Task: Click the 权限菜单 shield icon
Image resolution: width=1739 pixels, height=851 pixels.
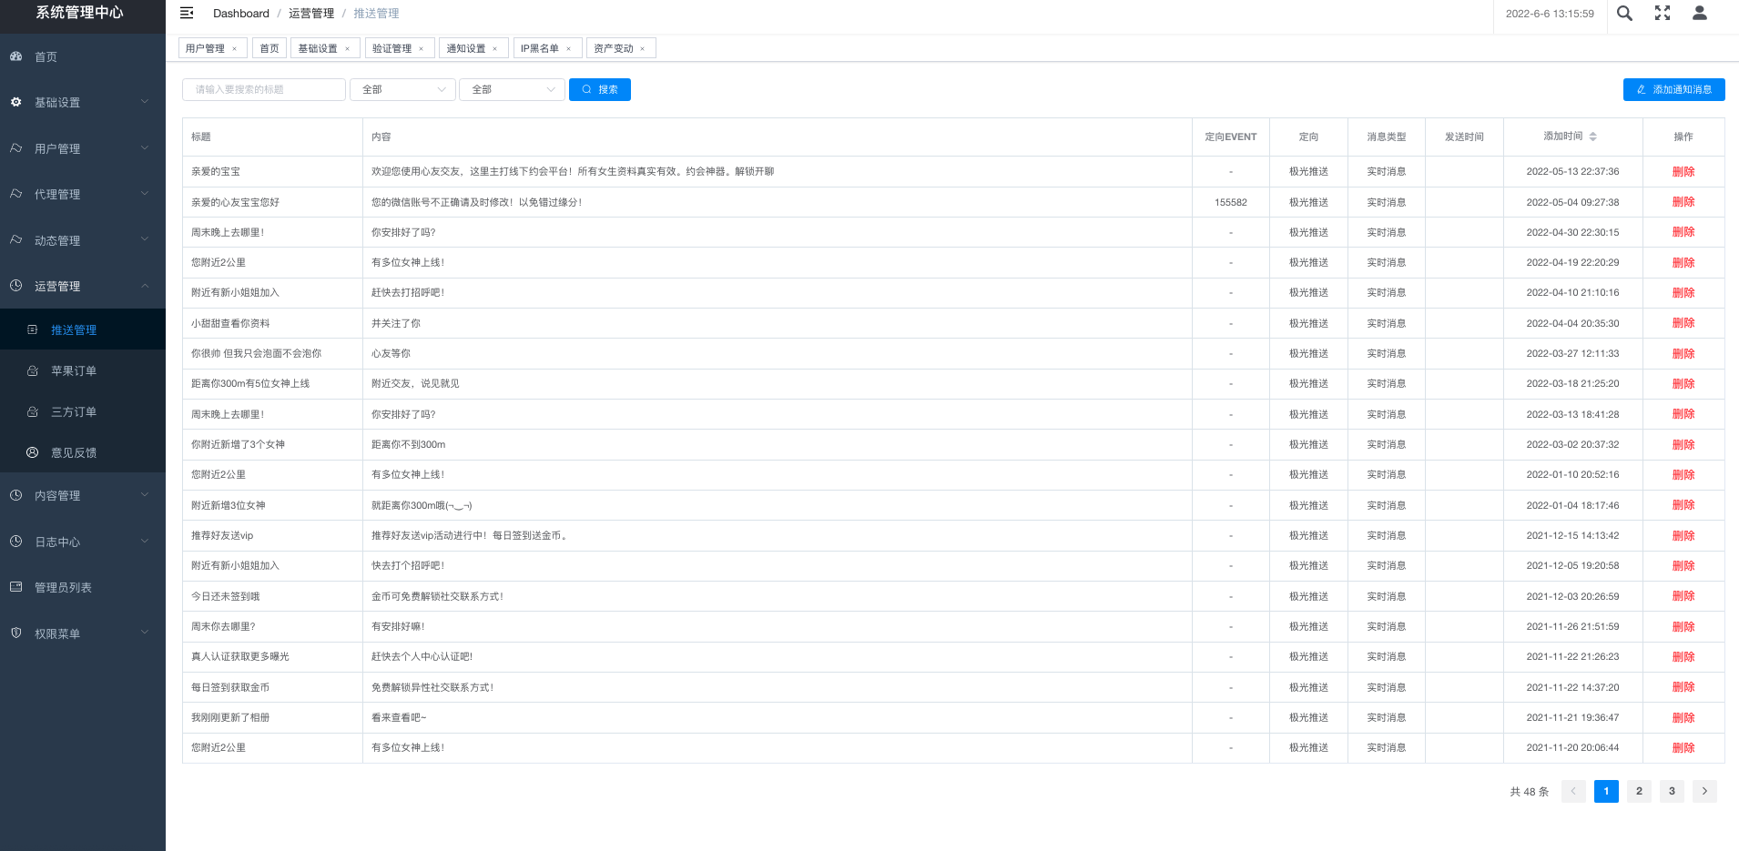Action: (16, 633)
